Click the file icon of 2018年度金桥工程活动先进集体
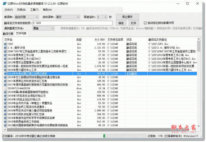Viewport: 206px width, 142px height. coord(5,106)
